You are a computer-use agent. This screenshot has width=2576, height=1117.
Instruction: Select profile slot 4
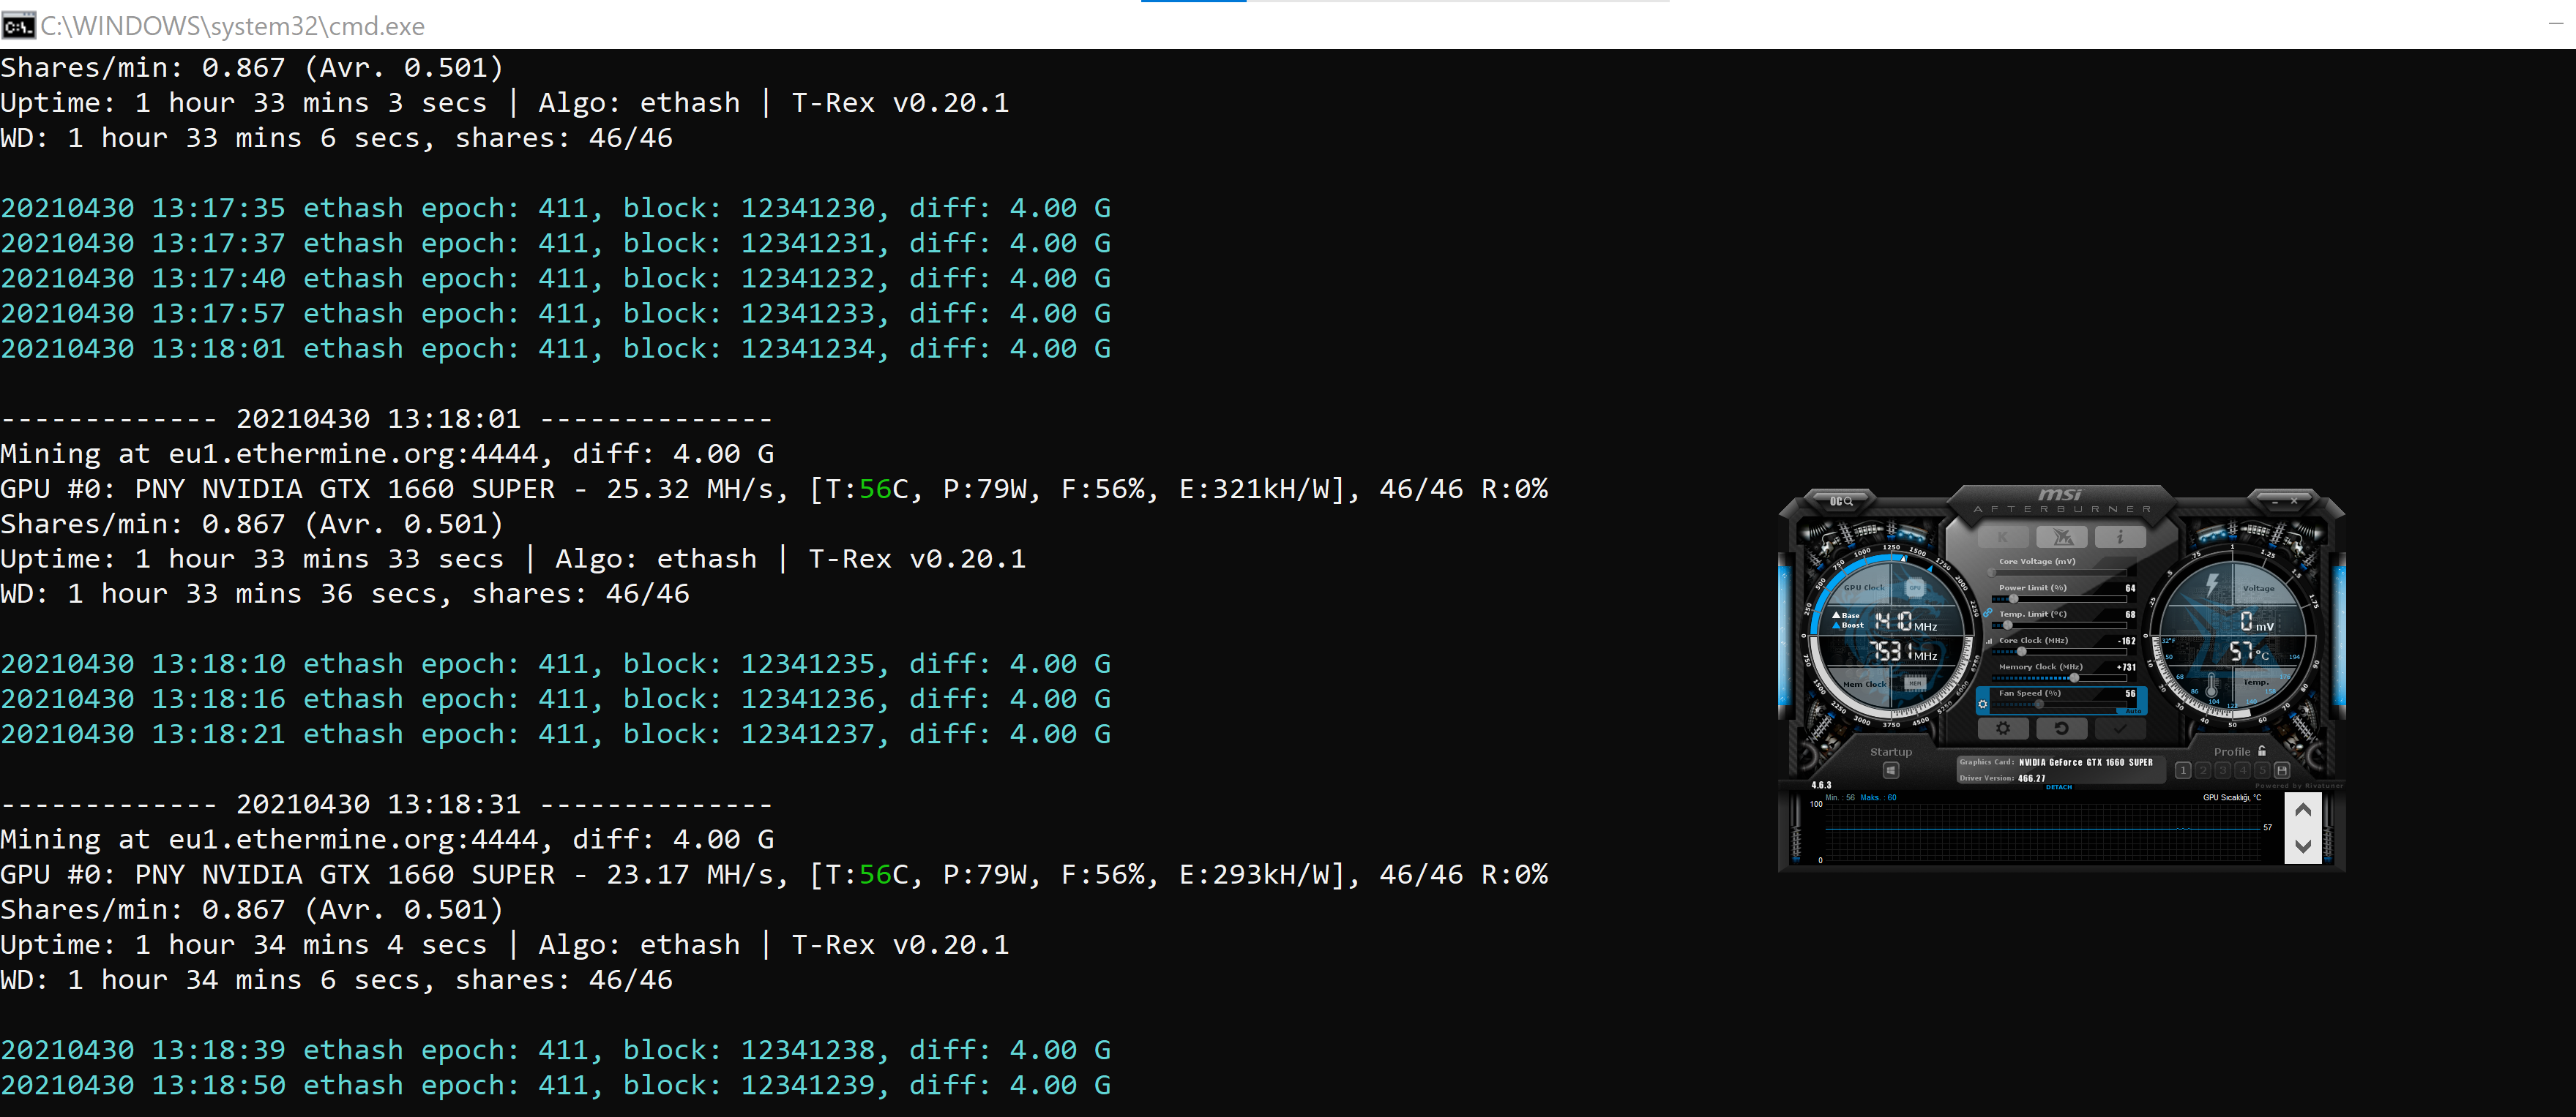pyautogui.click(x=2243, y=770)
